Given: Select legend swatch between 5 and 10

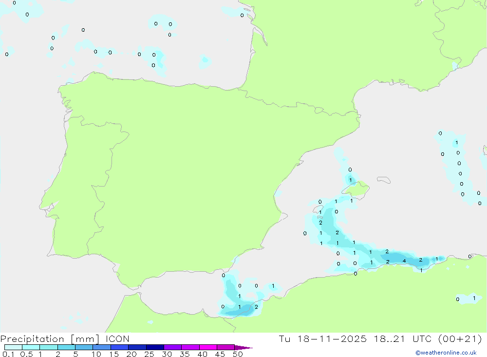Looking at the screenshot, I should coord(84,347).
